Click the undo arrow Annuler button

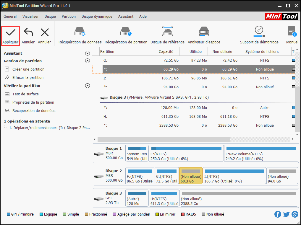pos(28,36)
